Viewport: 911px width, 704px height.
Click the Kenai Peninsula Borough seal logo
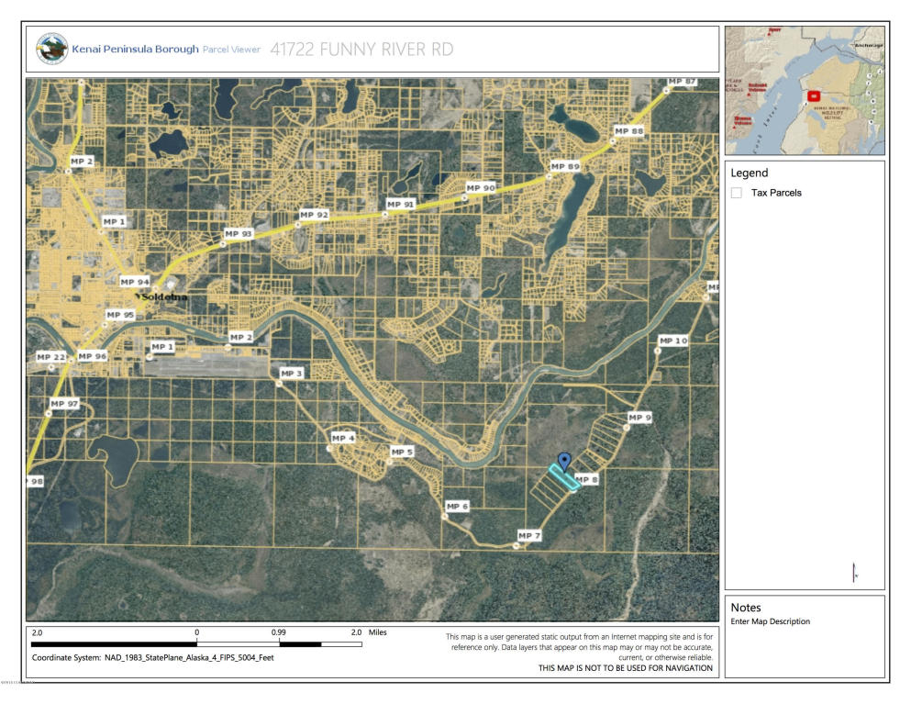pyautogui.click(x=51, y=49)
